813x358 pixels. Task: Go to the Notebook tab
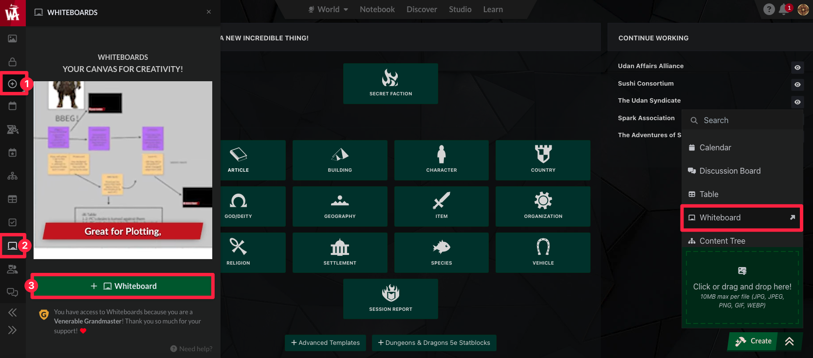(x=377, y=9)
